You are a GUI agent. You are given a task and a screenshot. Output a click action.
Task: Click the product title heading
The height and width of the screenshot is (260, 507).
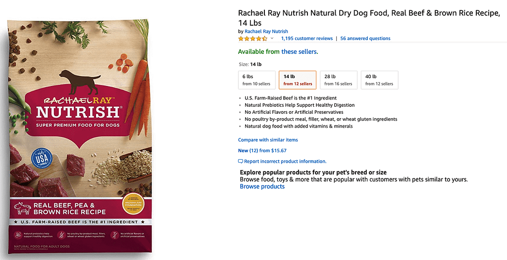(x=369, y=18)
